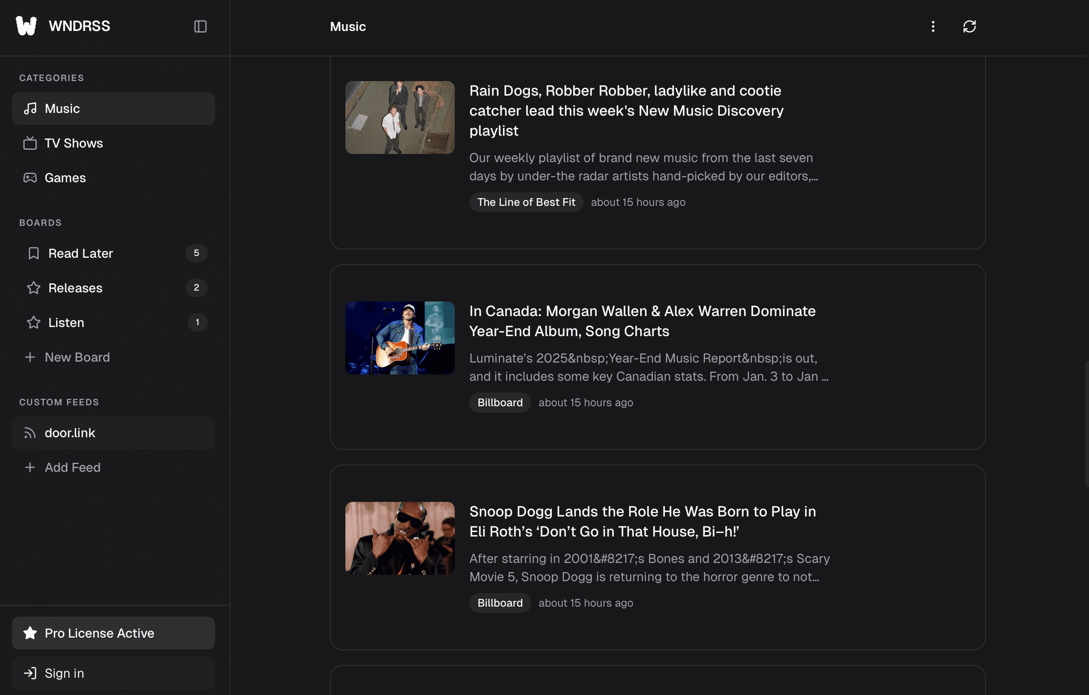This screenshot has width=1089, height=695.
Task: Click the WNDRSS logo icon
Action: click(x=27, y=26)
